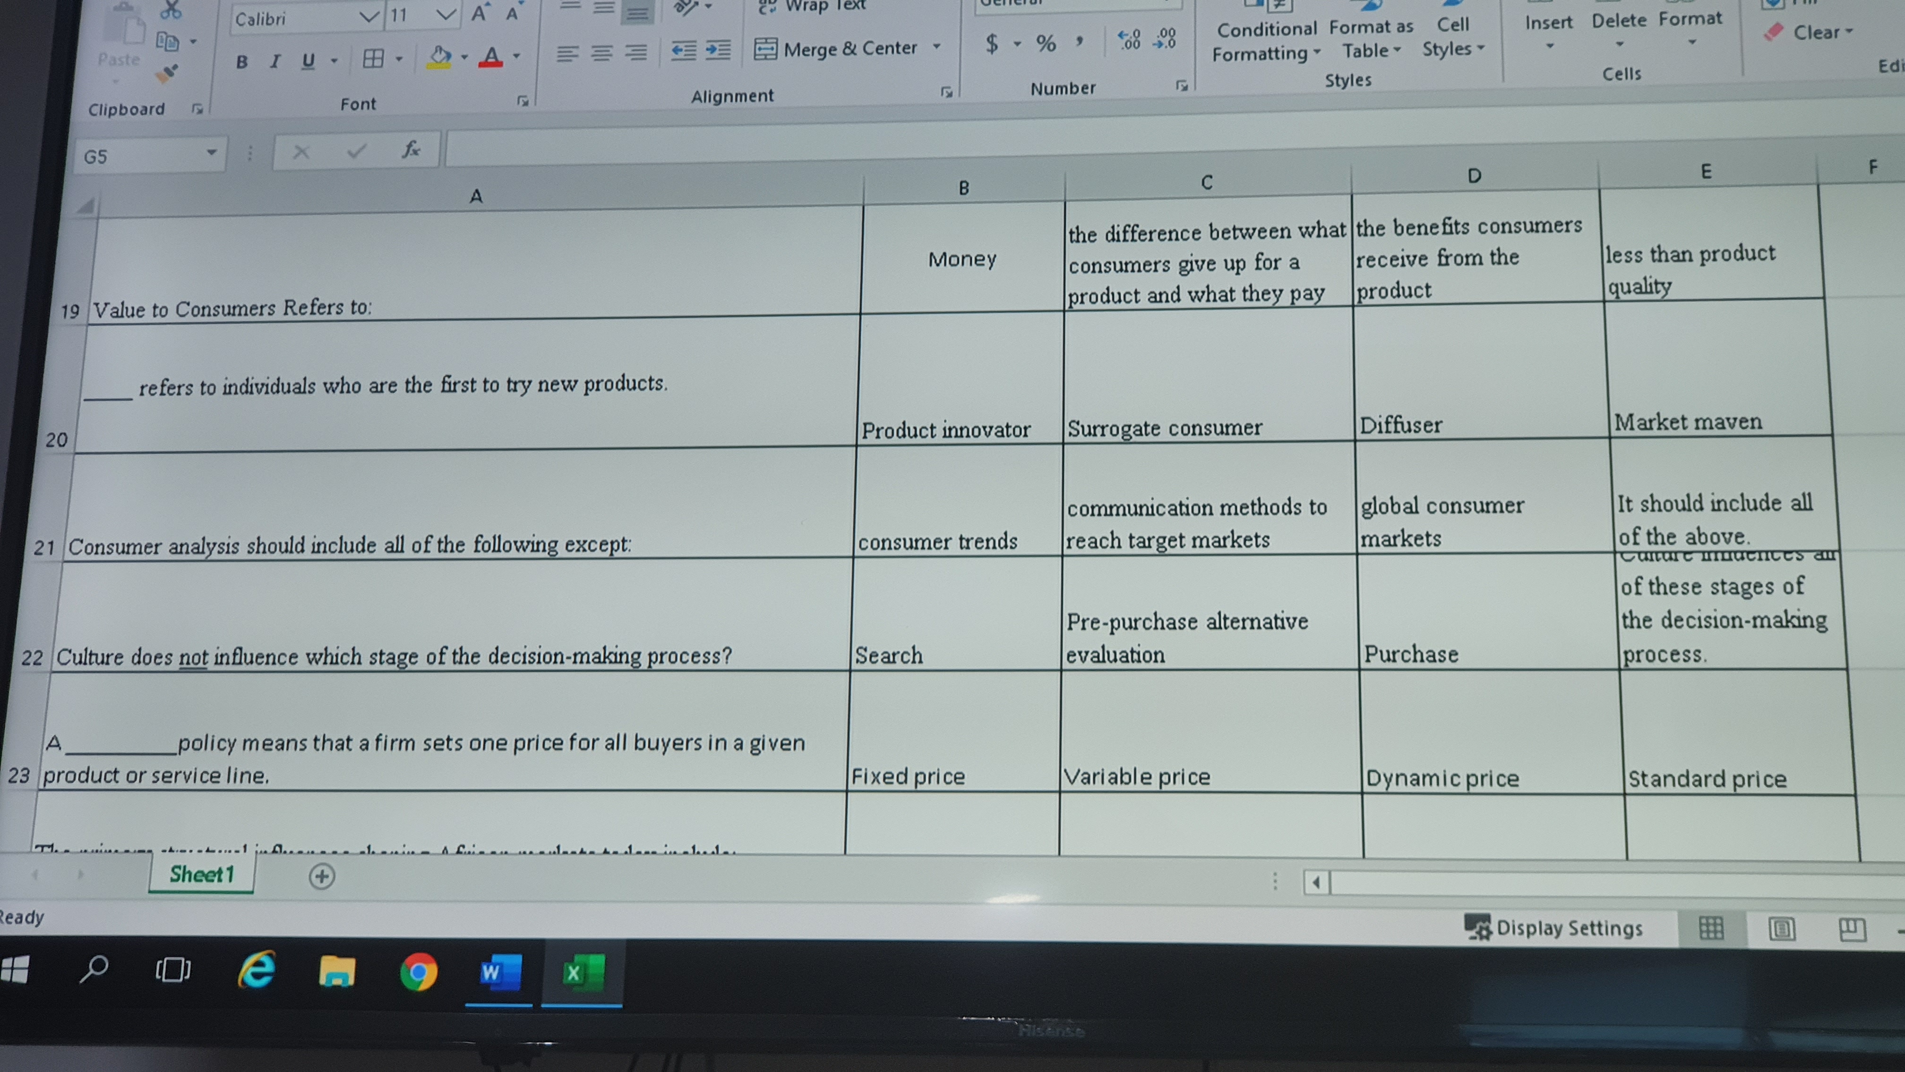Toggle italic formatting

(275, 61)
